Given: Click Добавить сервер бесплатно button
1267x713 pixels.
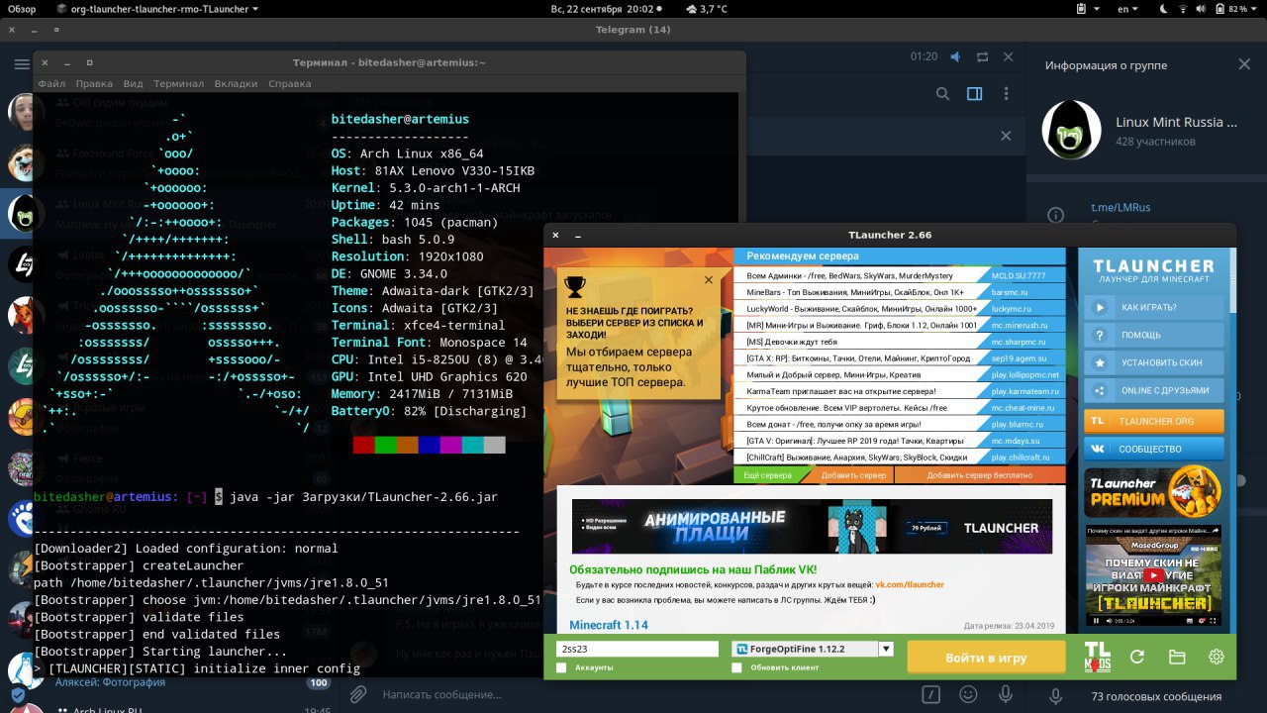Looking at the screenshot, I should click(x=979, y=474).
